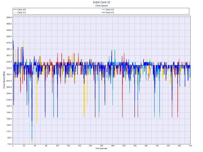Image resolution: width=203 pixels, height=152 pixels.
Task: Click the 352 tick on time axis
Action: coord(135,146)
